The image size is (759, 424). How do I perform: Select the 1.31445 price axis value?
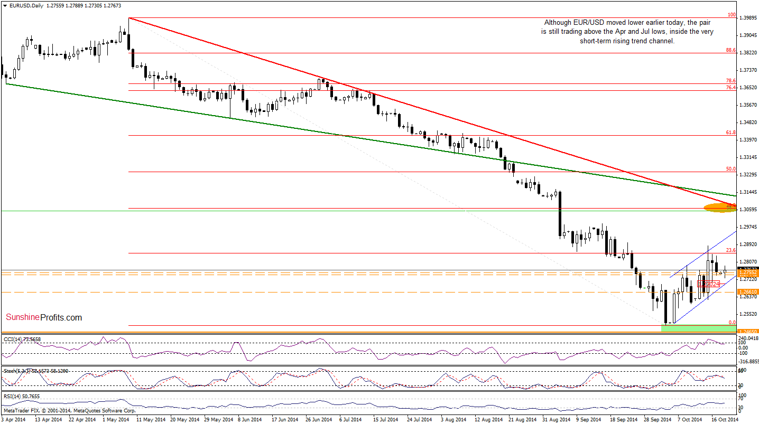coord(747,193)
